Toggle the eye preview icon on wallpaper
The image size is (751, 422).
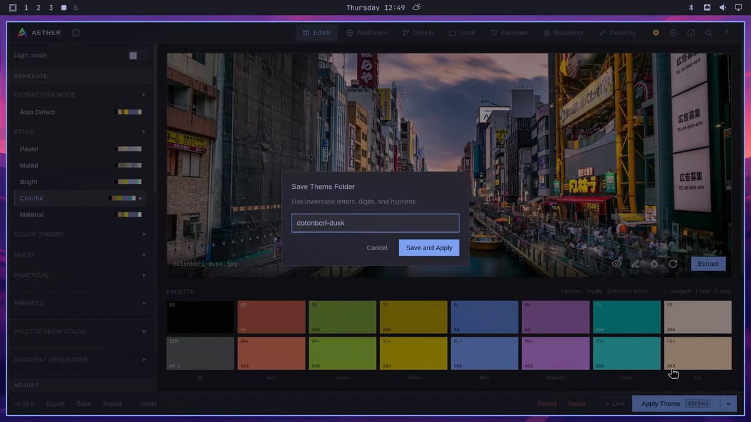click(x=616, y=264)
